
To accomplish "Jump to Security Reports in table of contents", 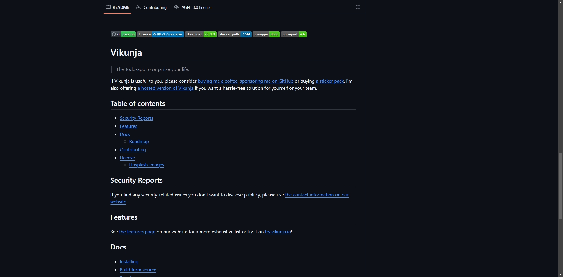I will (136, 118).
